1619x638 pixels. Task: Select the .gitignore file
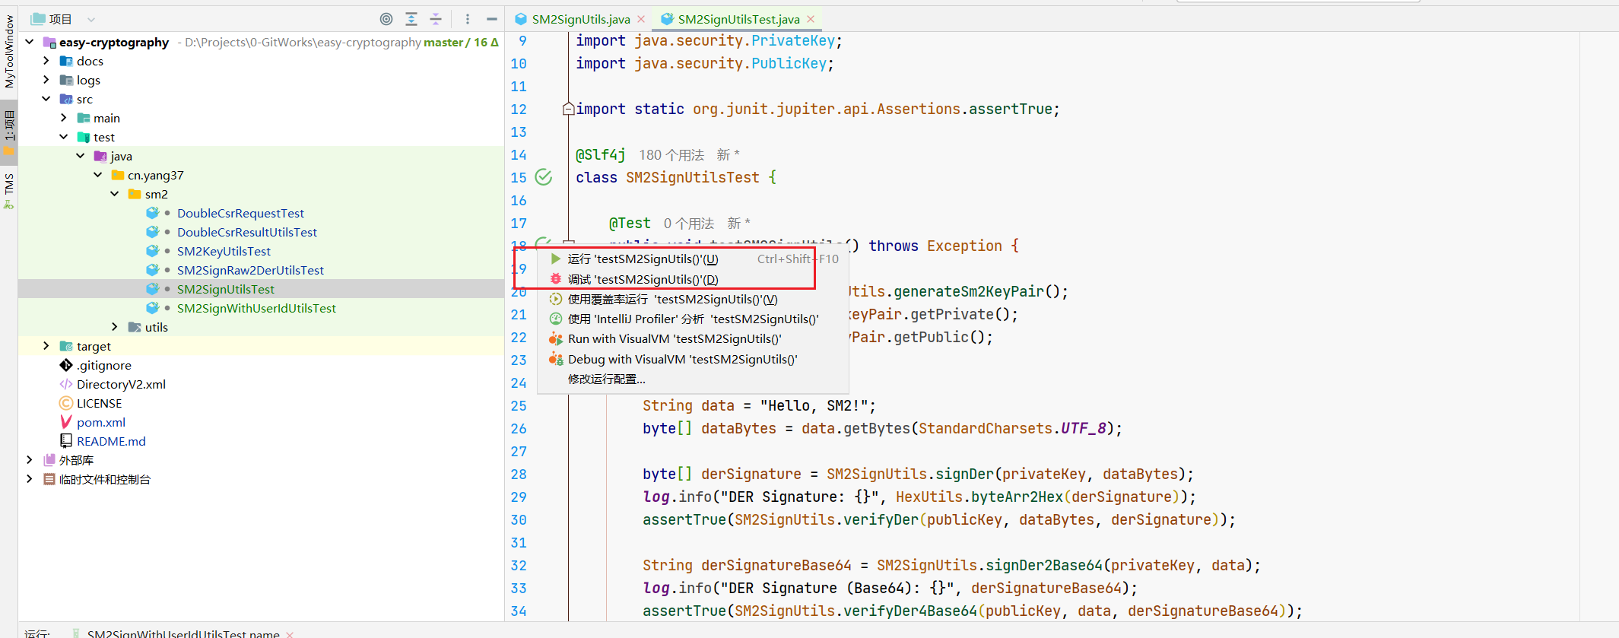click(x=104, y=365)
